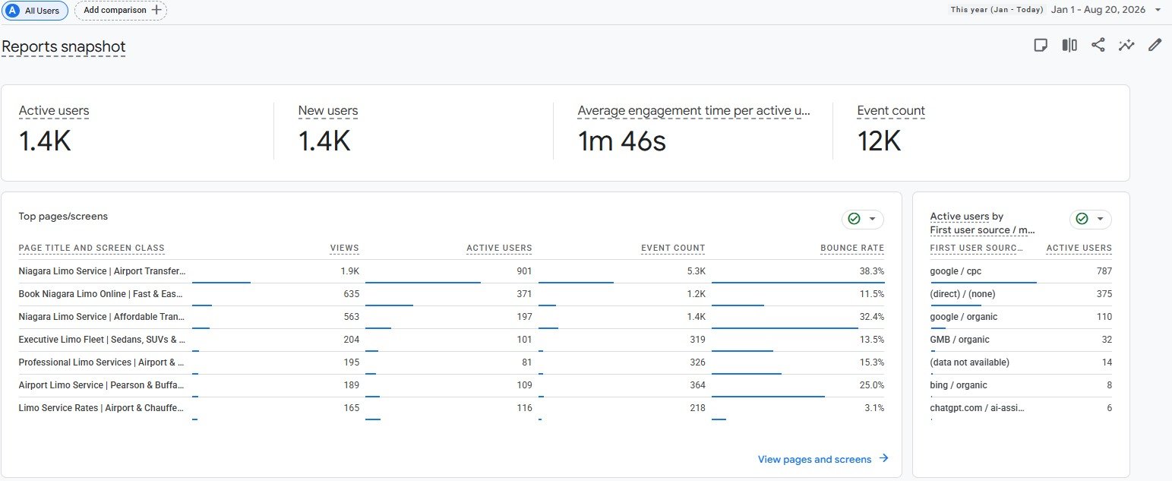Image resolution: width=1172 pixels, height=481 pixels.
Task: Click the VIEWS column header
Action: point(345,248)
